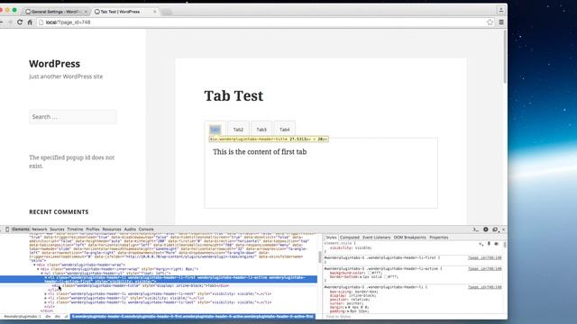Screen dimensions: 577x324
Task: Open the DevTools Audits panel
Action: 130,229
